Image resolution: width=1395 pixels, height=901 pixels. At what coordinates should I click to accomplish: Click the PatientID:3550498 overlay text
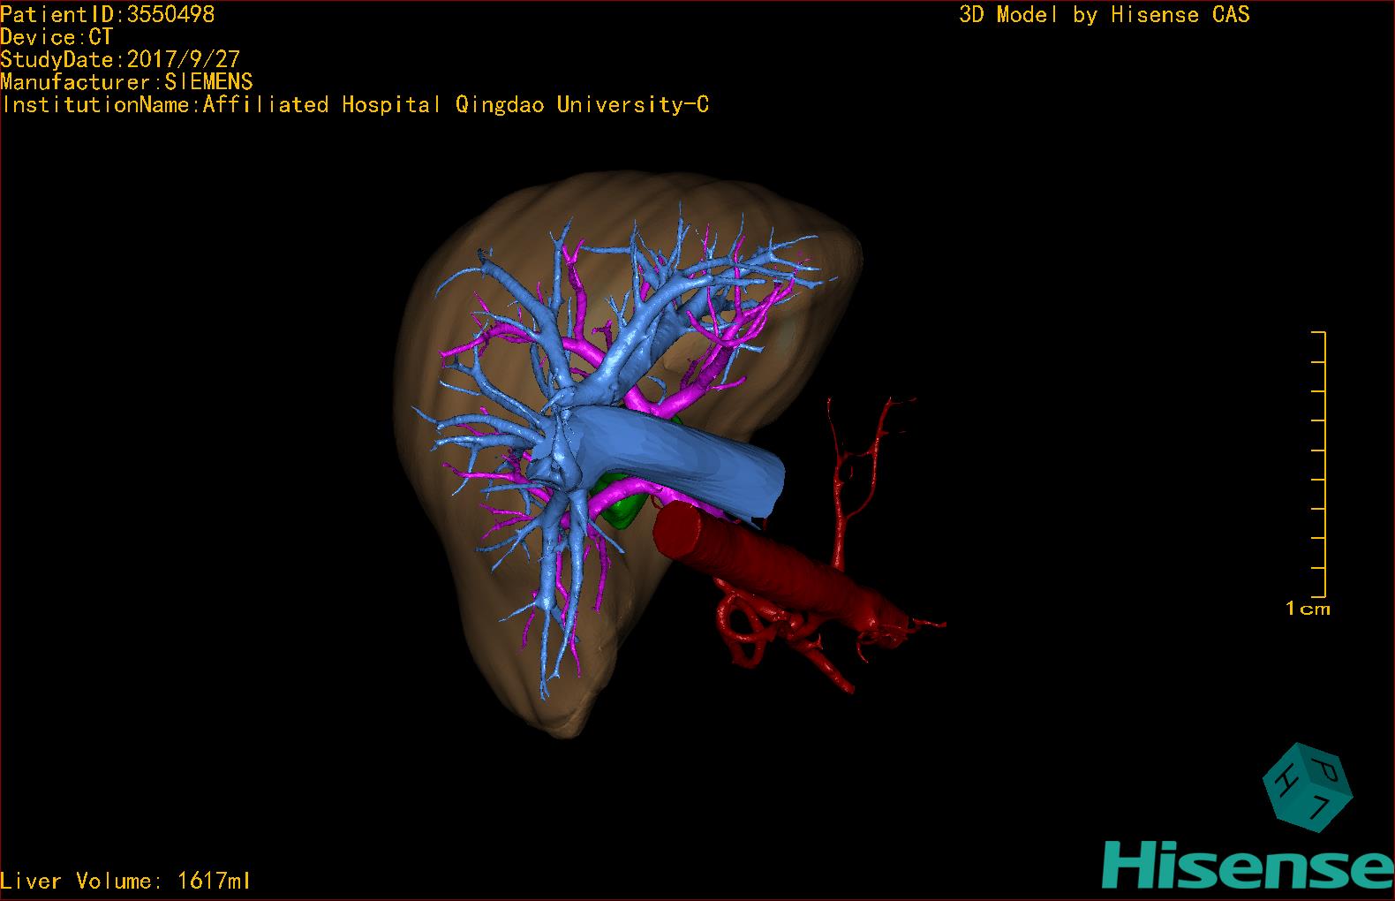(107, 14)
